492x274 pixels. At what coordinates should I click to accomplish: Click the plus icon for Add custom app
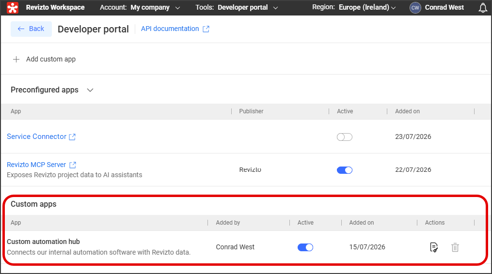coord(16,59)
